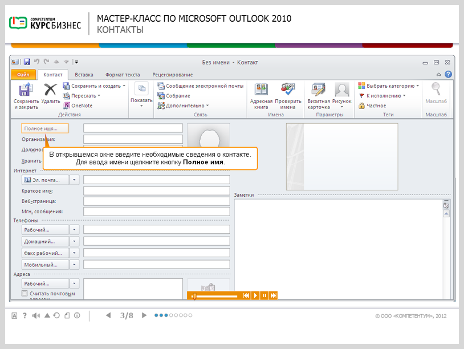464x349 pixels.
Task: Open the arrow next to Мобильный button
Action: point(74,265)
